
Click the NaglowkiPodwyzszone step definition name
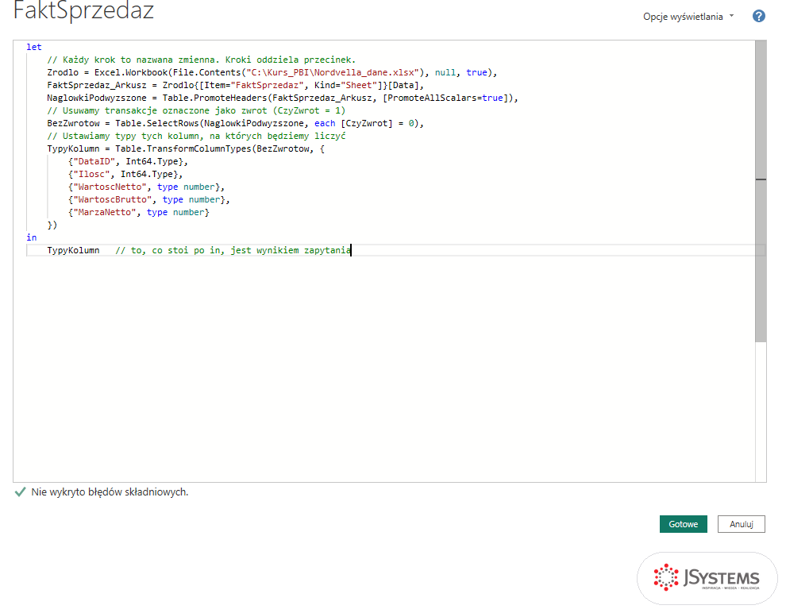click(x=97, y=98)
